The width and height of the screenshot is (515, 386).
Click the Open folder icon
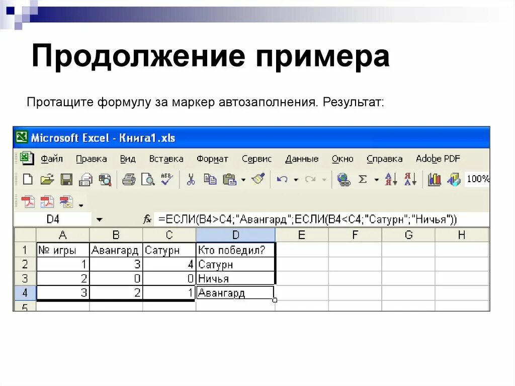(x=47, y=180)
